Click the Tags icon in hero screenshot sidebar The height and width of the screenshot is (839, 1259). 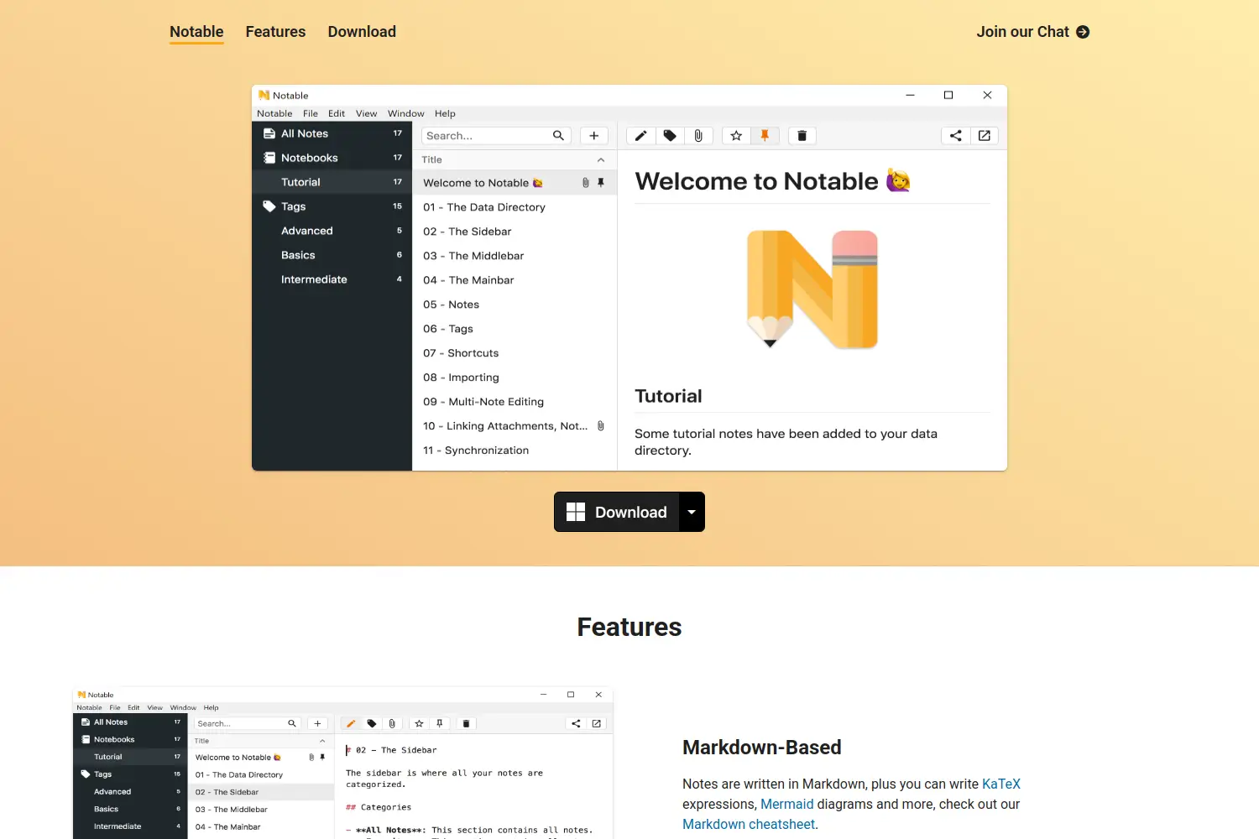tap(269, 206)
